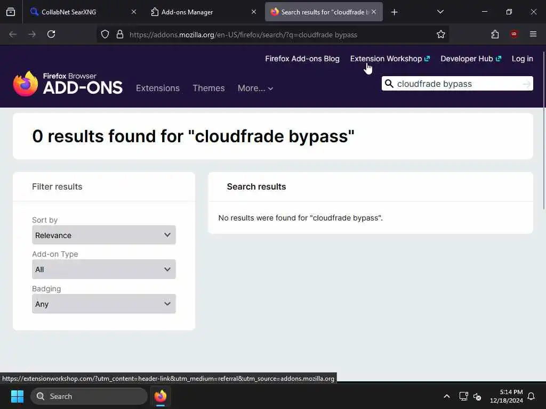Image resolution: width=546 pixels, height=409 pixels.
Task: Click the No results were found message
Action: click(301, 218)
